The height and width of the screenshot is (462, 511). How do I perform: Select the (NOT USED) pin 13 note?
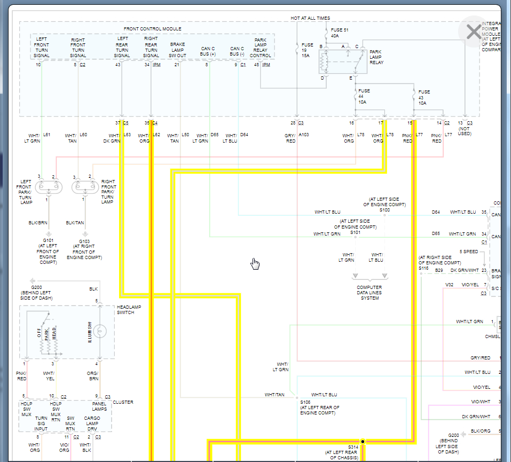[465, 131]
